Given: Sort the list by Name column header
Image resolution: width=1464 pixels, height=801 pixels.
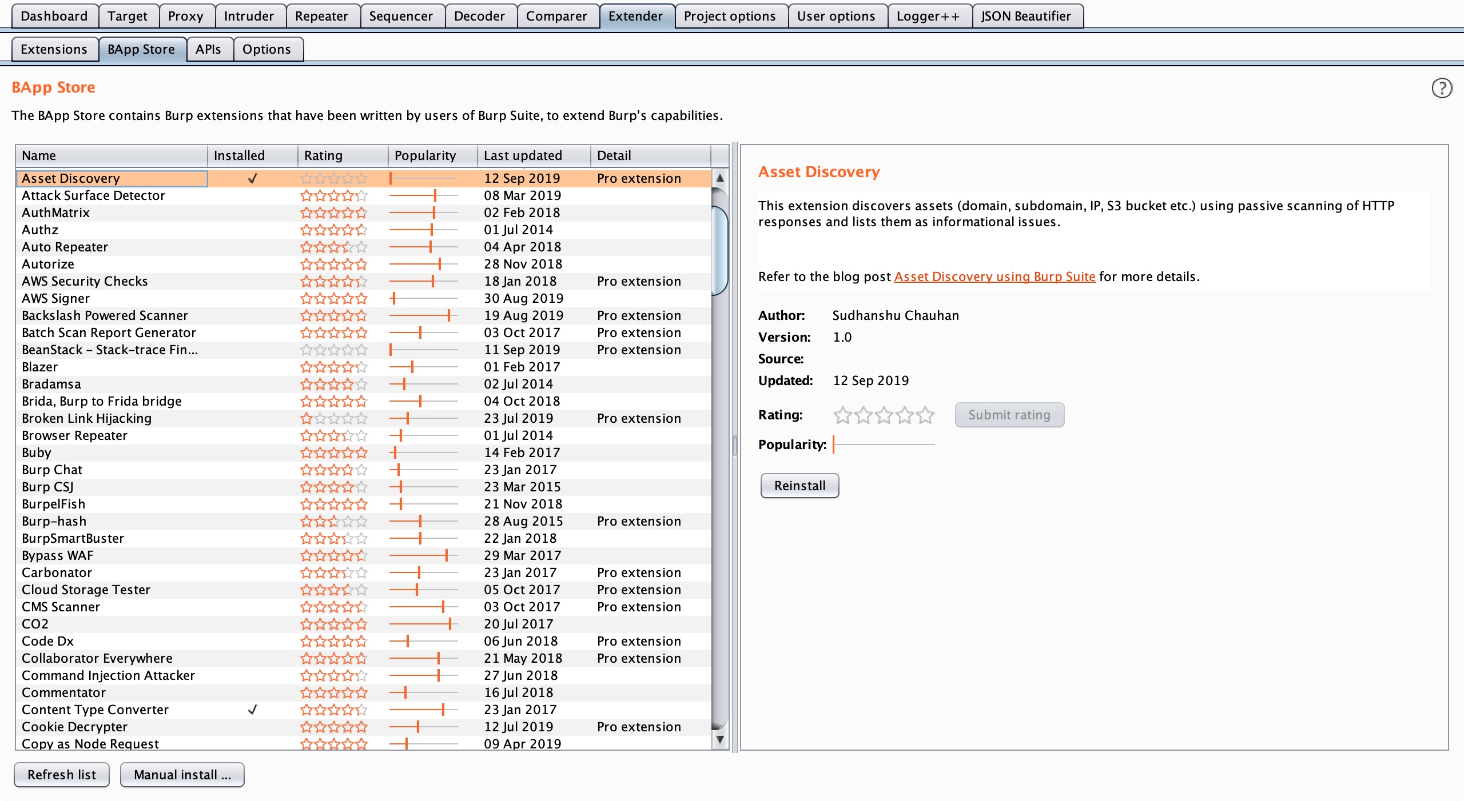Looking at the screenshot, I should [x=112, y=155].
